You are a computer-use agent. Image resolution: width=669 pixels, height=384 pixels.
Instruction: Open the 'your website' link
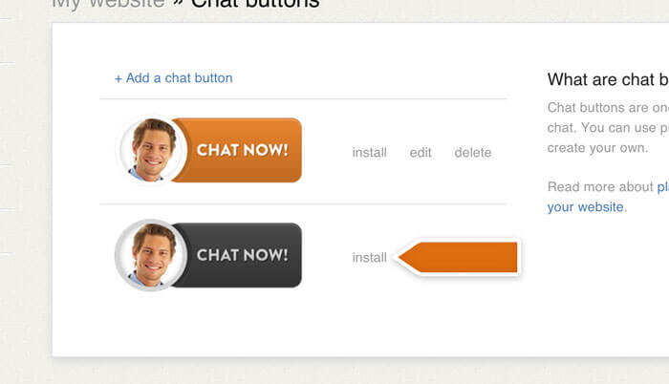pos(585,207)
